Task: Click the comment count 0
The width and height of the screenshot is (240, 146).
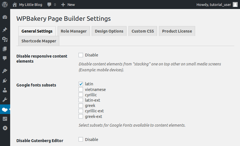Action: point(55,5)
